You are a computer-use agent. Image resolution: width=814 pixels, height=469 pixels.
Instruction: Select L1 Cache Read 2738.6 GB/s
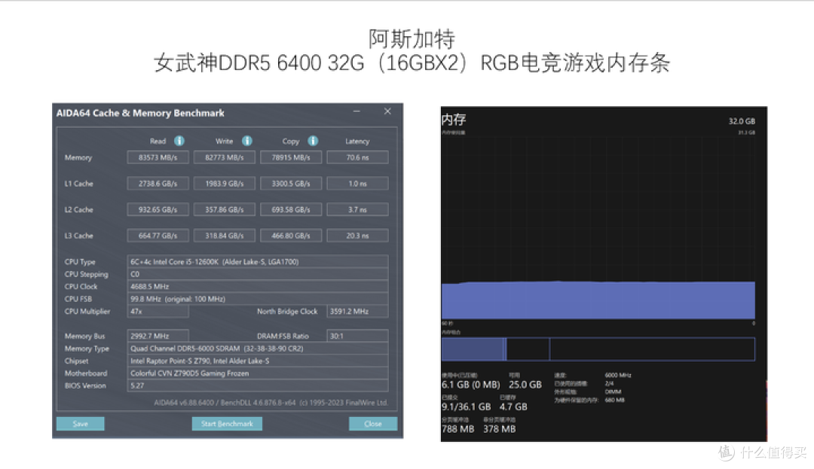(x=158, y=184)
